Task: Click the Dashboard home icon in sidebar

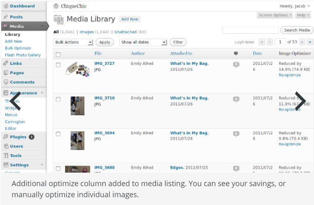Action: pos(6,6)
